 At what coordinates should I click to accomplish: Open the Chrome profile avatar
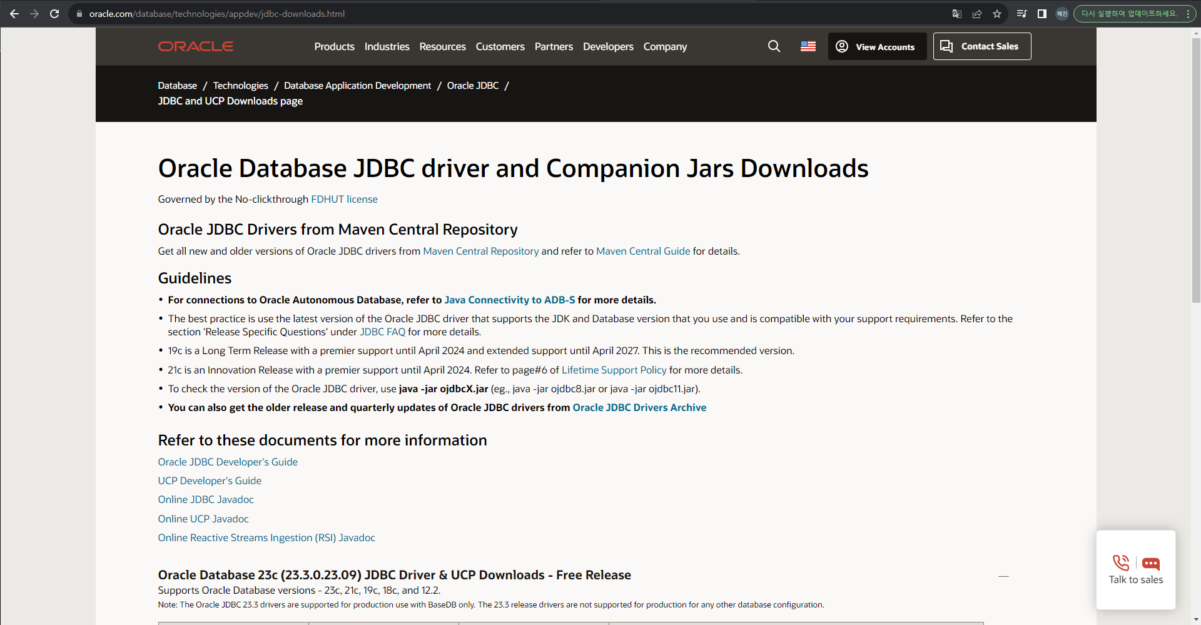[1062, 14]
